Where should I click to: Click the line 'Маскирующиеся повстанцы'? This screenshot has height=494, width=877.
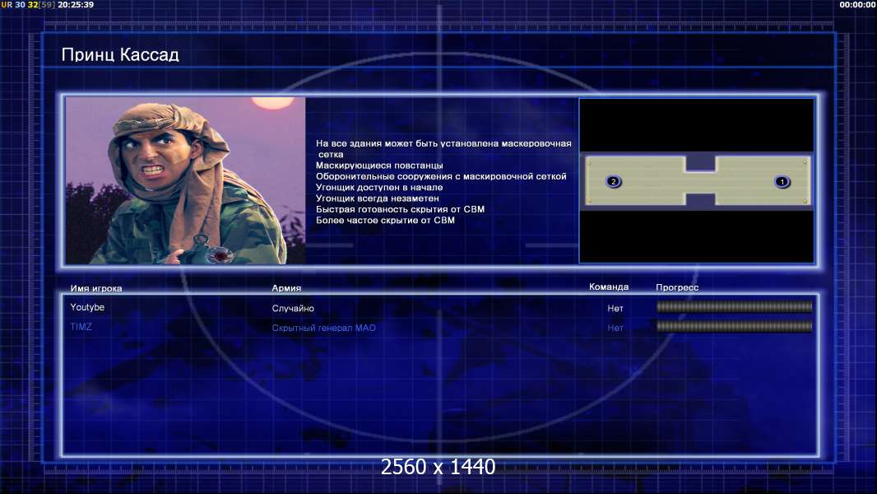[x=379, y=165]
